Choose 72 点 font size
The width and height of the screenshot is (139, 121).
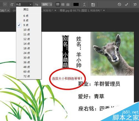click(29, 76)
